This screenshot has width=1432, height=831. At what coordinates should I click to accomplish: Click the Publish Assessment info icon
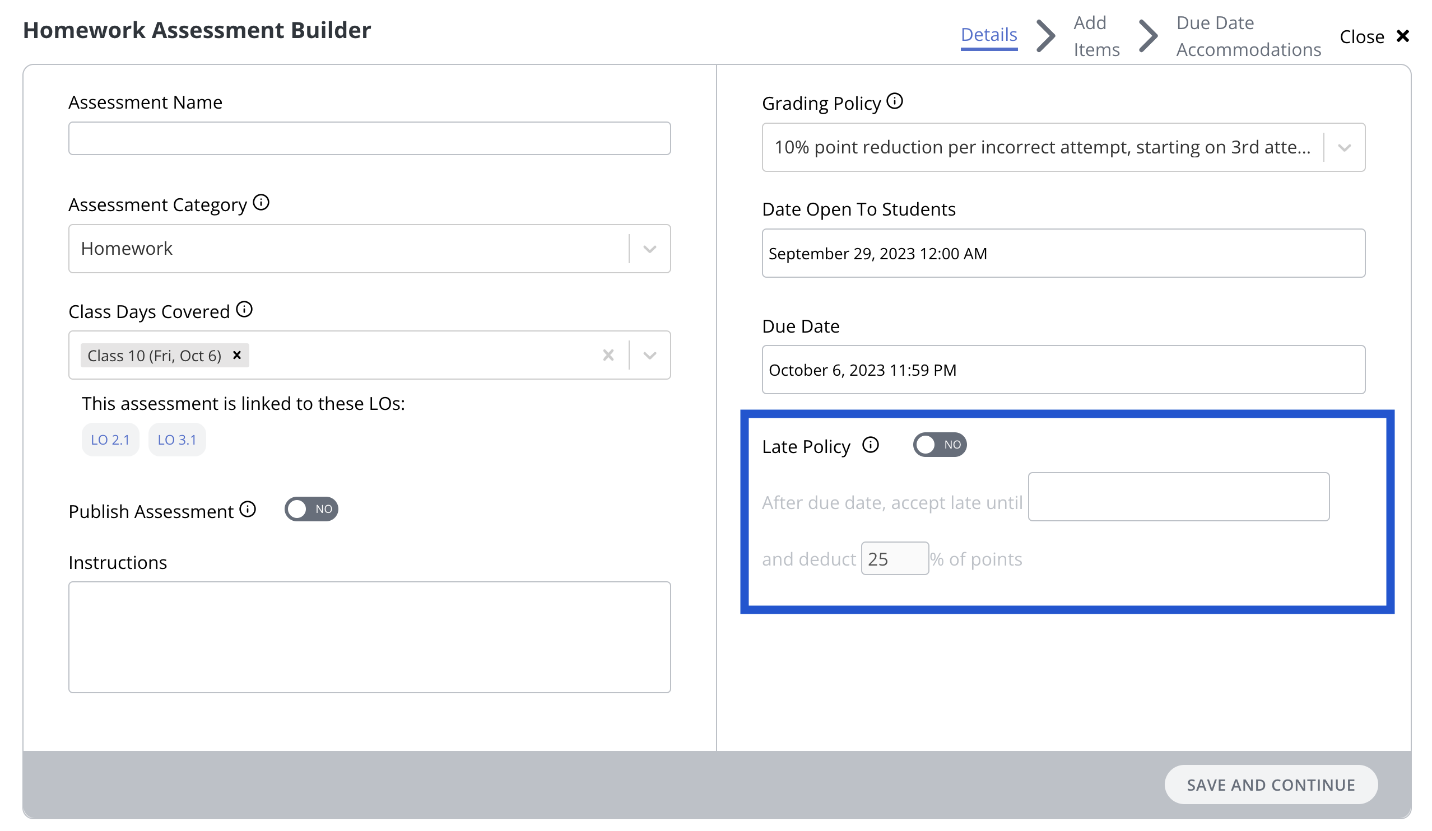[x=248, y=510]
